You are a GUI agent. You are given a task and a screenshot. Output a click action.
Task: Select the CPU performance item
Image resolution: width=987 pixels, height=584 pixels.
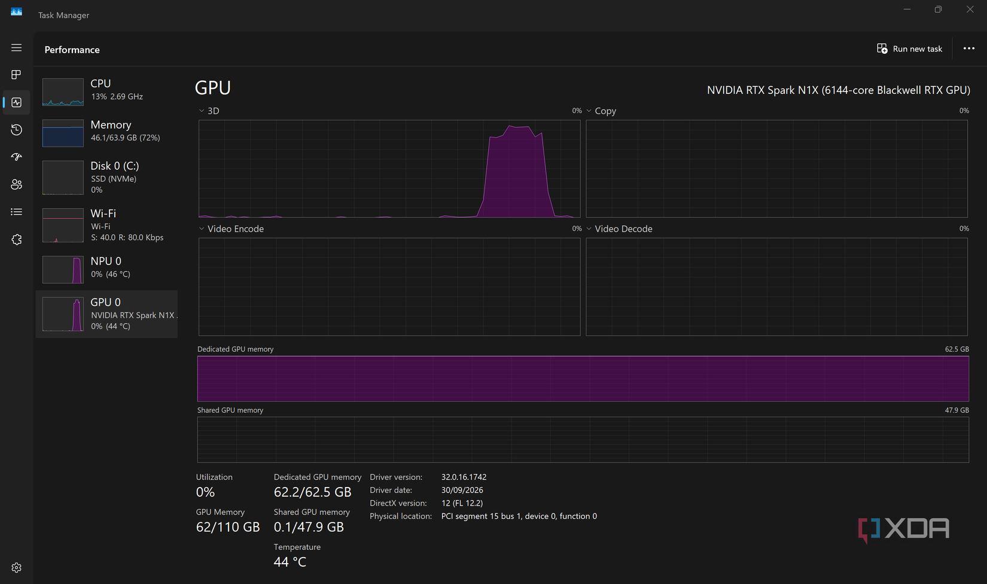106,92
